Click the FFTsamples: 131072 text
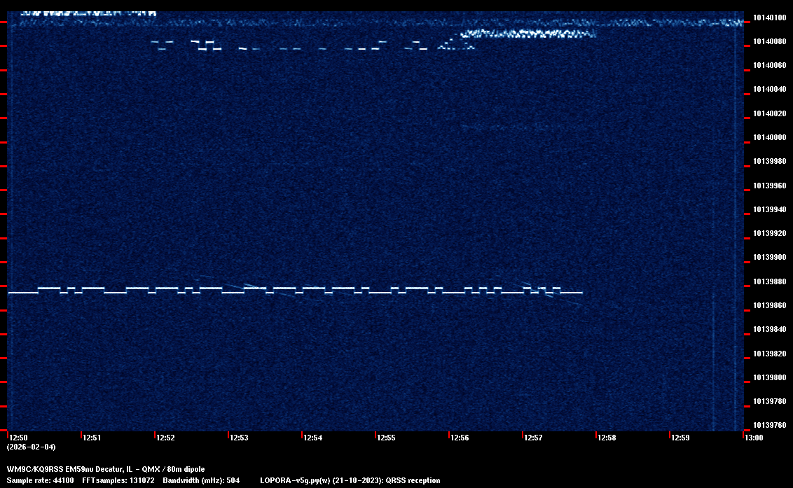Image resolution: width=793 pixels, height=488 pixels. click(118, 480)
